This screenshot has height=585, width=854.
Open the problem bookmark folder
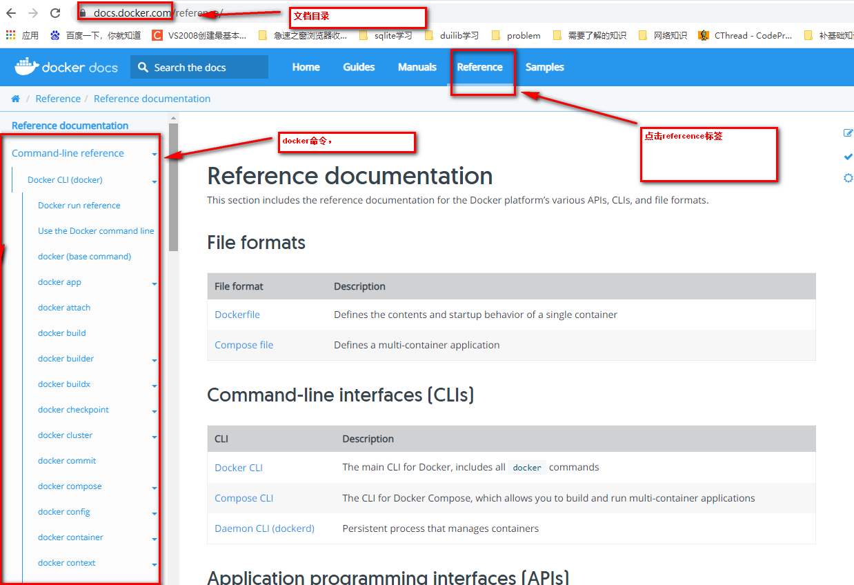tap(516, 35)
